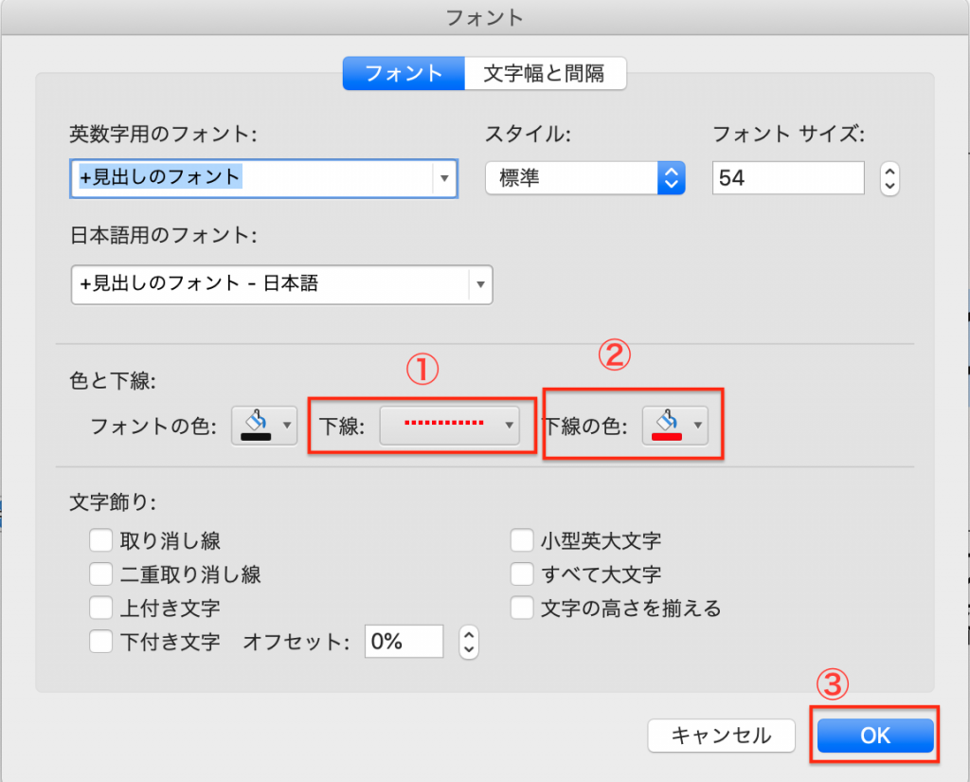
Task: Enable the 下付き文字 subscript checkbox
Action: point(100,642)
